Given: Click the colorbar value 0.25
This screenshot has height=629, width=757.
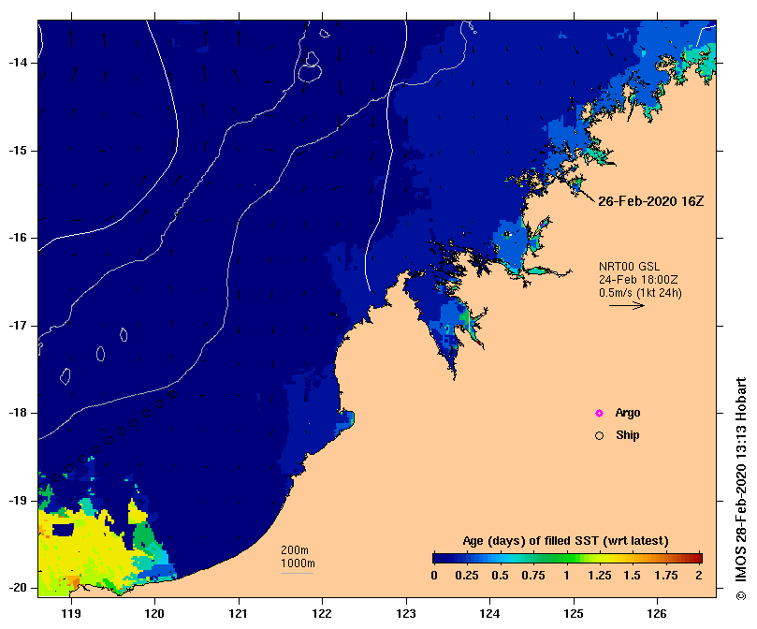Looking at the screenshot, I should tap(467, 576).
